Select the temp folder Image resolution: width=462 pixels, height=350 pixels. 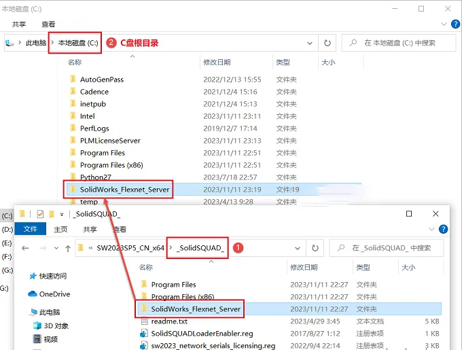(x=89, y=202)
